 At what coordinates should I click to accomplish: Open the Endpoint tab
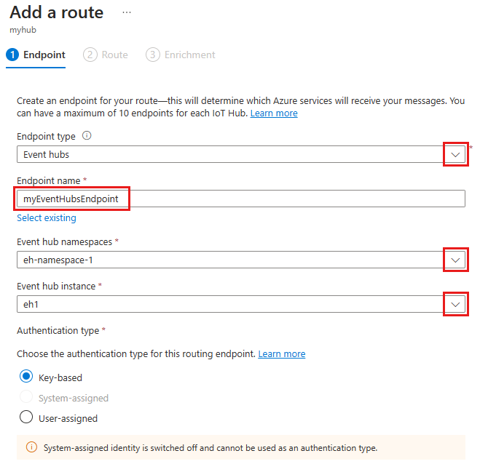[x=44, y=55]
